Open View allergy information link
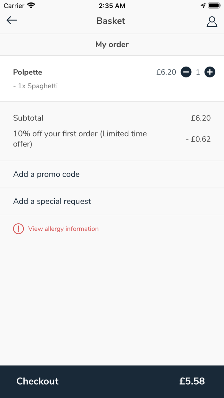The image size is (224, 398). tap(63, 229)
